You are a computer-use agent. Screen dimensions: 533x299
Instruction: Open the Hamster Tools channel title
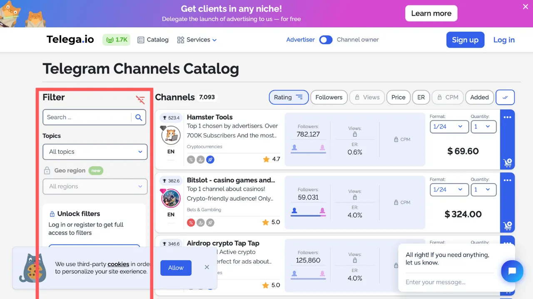(x=209, y=117)
